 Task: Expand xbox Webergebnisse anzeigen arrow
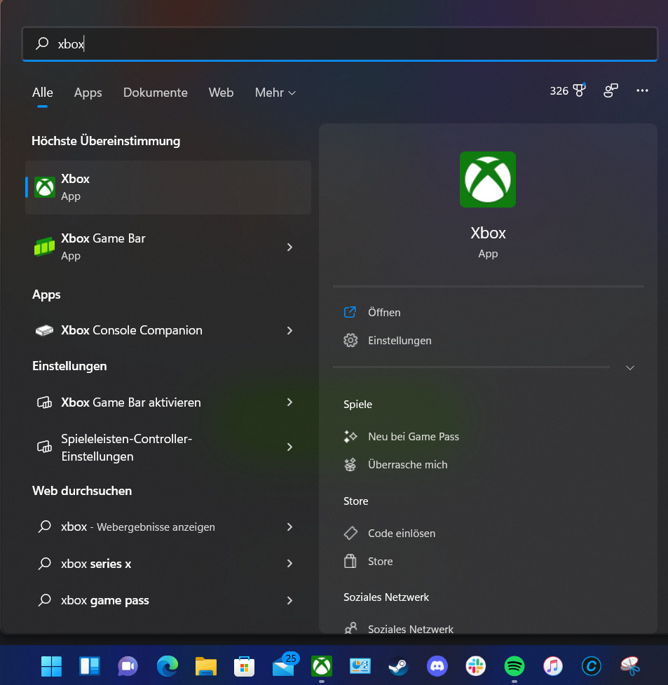[x=289, y=527]
